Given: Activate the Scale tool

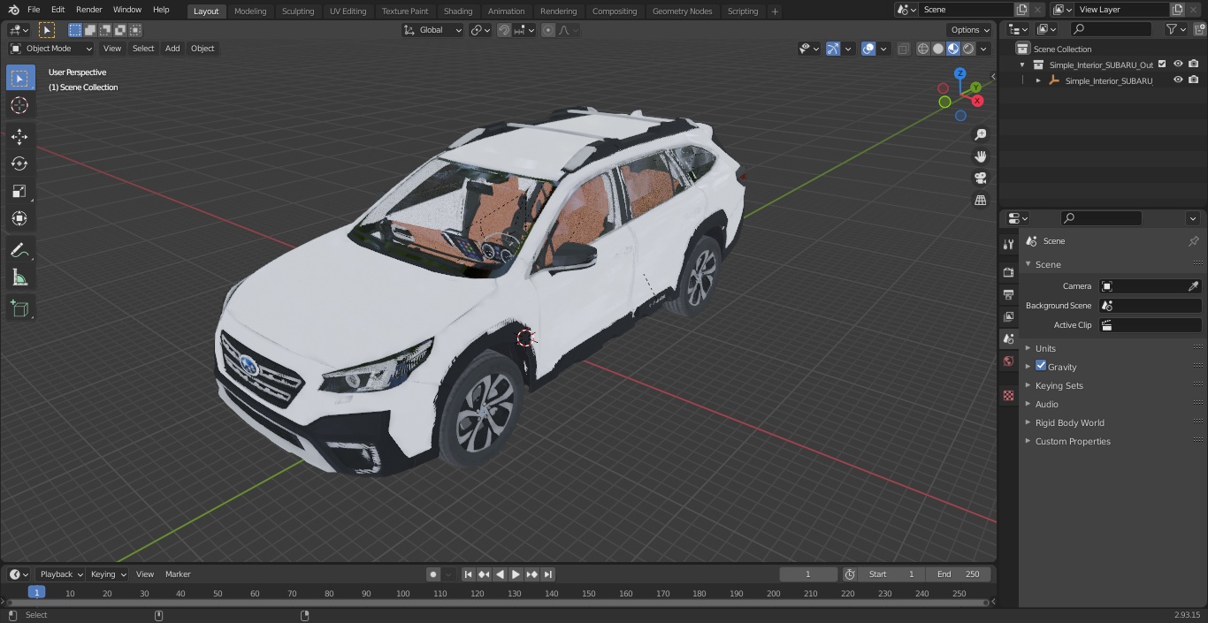Looking at the screenshot, I should point(19,191).
